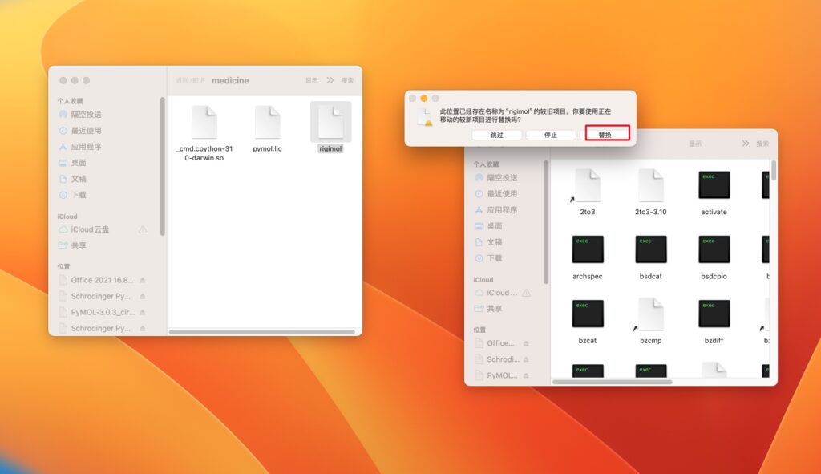
Task: Click 替换 (Replace) in the dialog
Action: tap(605, 134)
